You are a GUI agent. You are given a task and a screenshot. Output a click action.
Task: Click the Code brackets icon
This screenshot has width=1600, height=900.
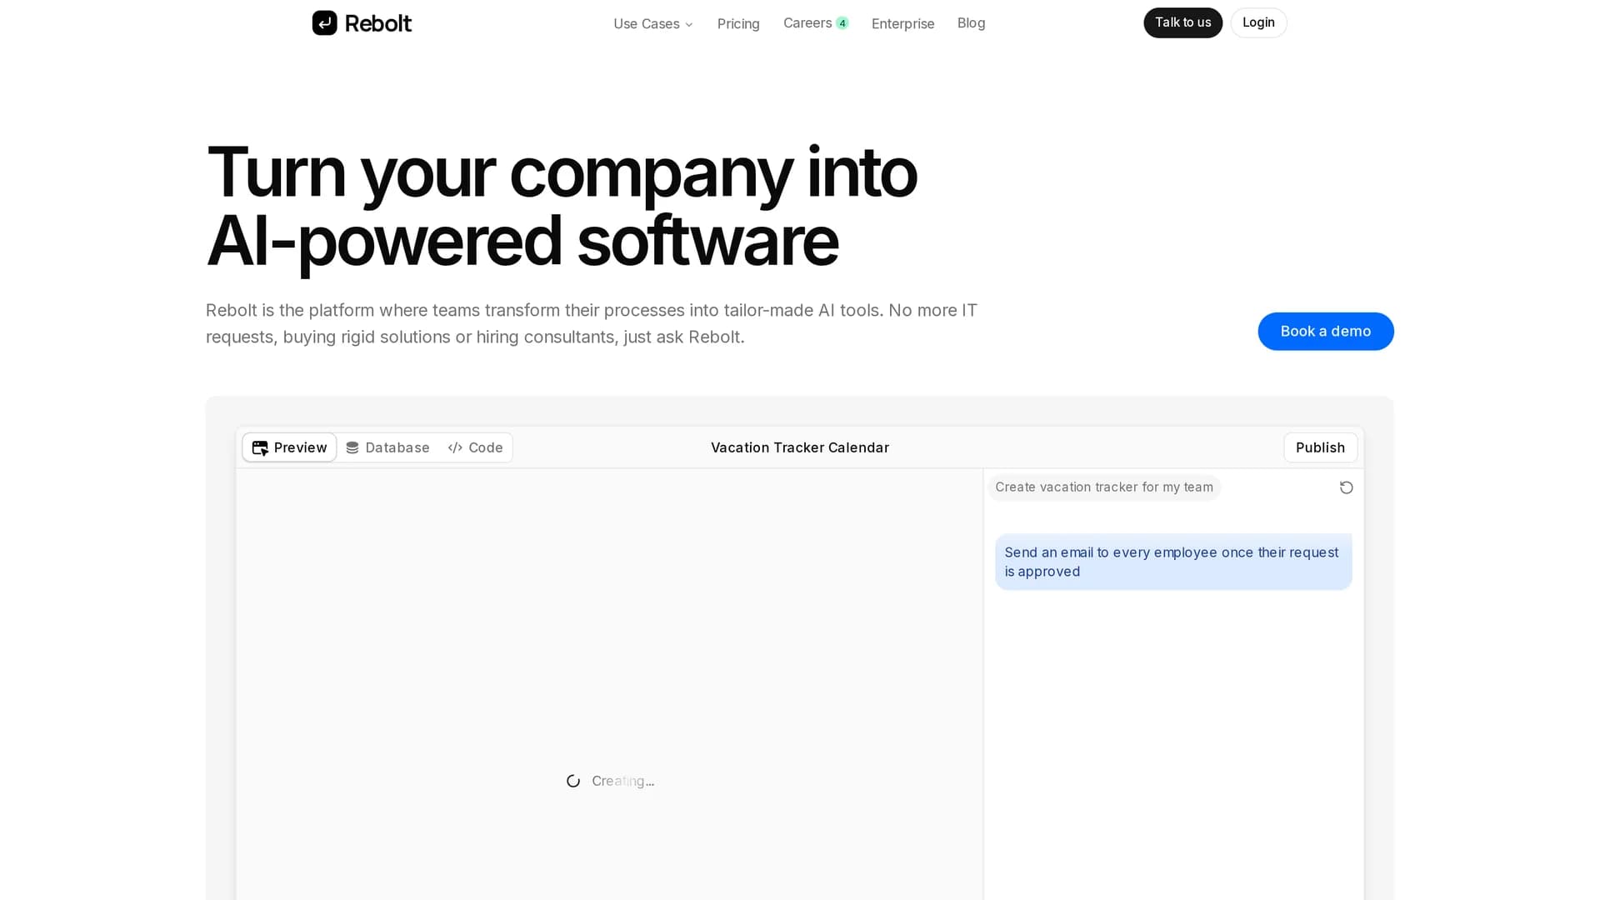click(455, 447)
